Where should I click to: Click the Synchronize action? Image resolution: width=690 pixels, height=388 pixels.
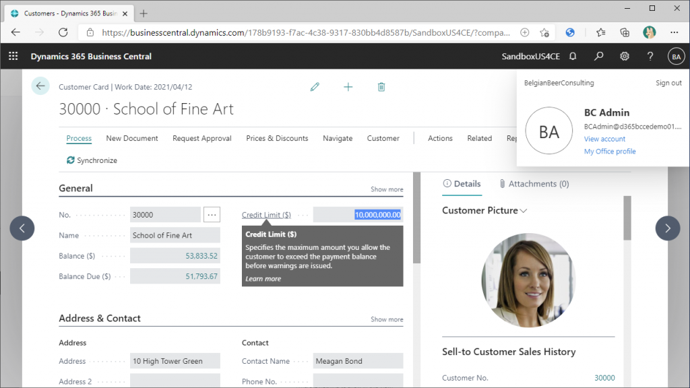(x=92, y=160)
